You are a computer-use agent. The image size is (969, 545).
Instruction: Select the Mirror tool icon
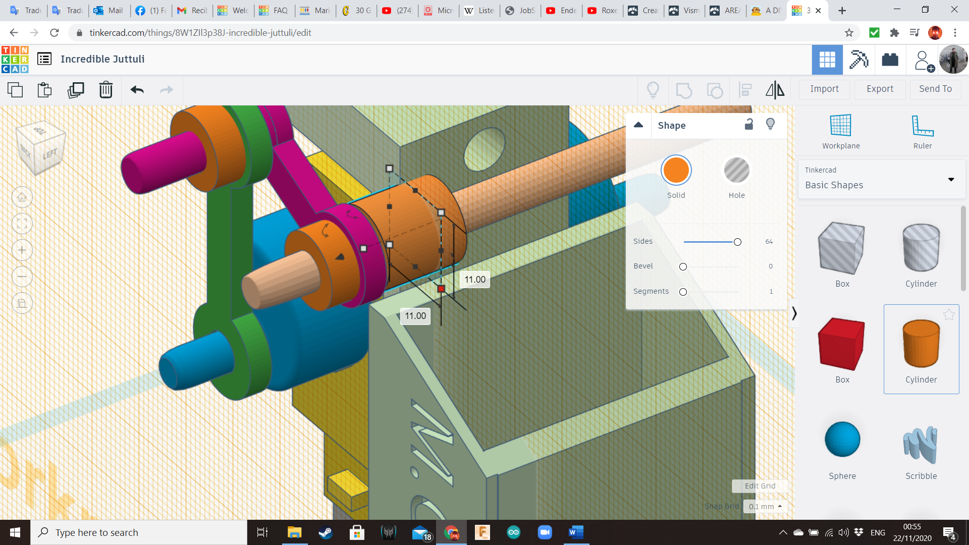point(775,90)
